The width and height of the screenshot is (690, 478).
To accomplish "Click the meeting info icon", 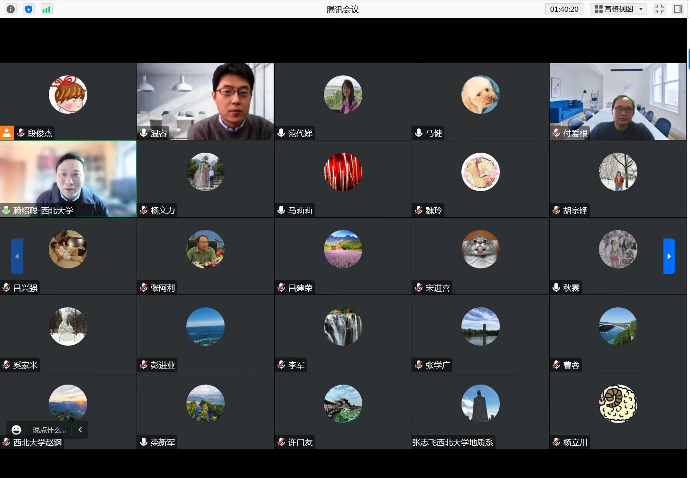I will [x=10, y=9].
